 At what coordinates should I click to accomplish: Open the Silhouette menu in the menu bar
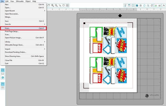20,1
